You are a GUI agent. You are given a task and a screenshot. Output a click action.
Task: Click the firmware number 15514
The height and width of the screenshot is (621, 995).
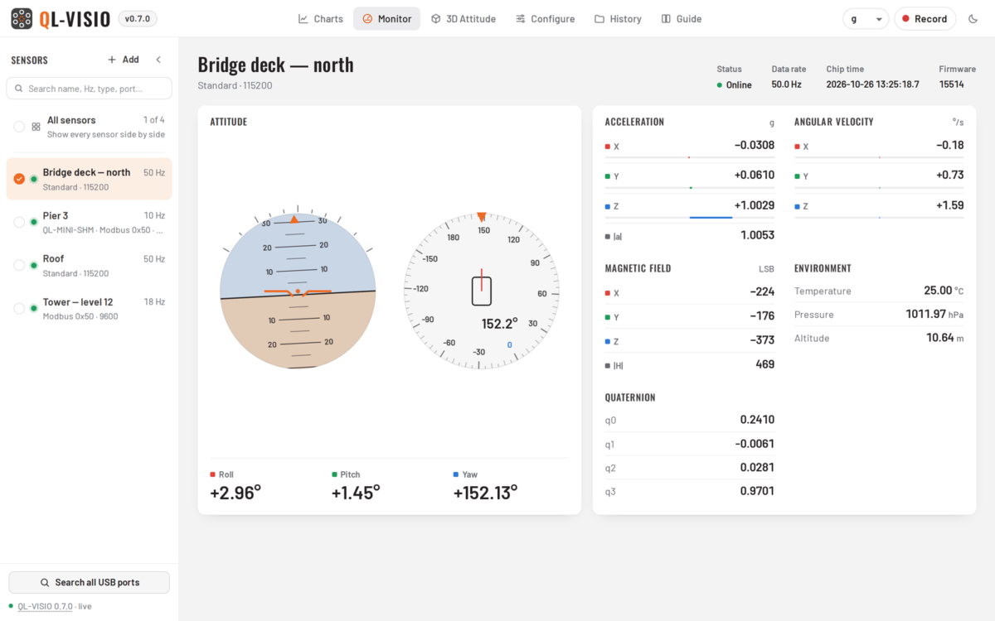tap(952, 84)
